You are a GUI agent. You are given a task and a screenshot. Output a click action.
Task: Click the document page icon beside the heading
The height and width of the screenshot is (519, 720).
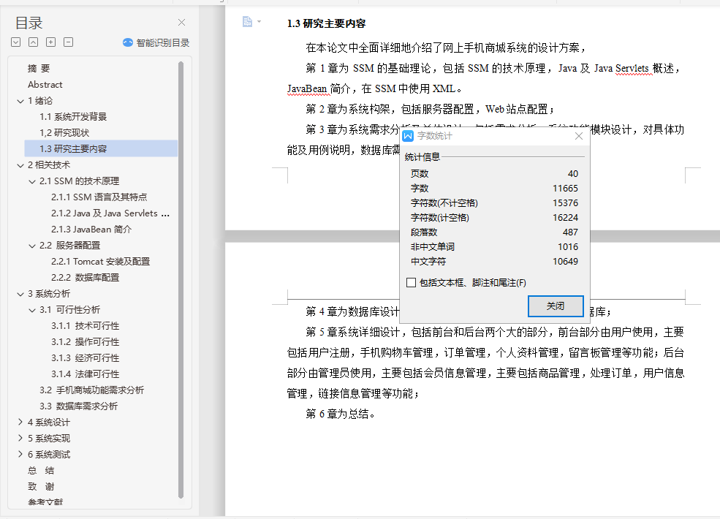tap(247, 22)
